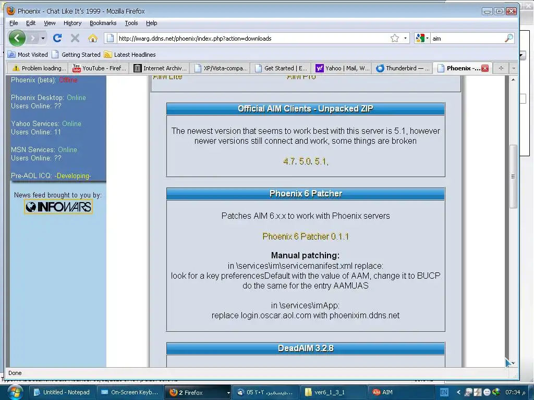
Task: Expand the Firefox taskbar group arrow
Action: click(x=228, y=393)
